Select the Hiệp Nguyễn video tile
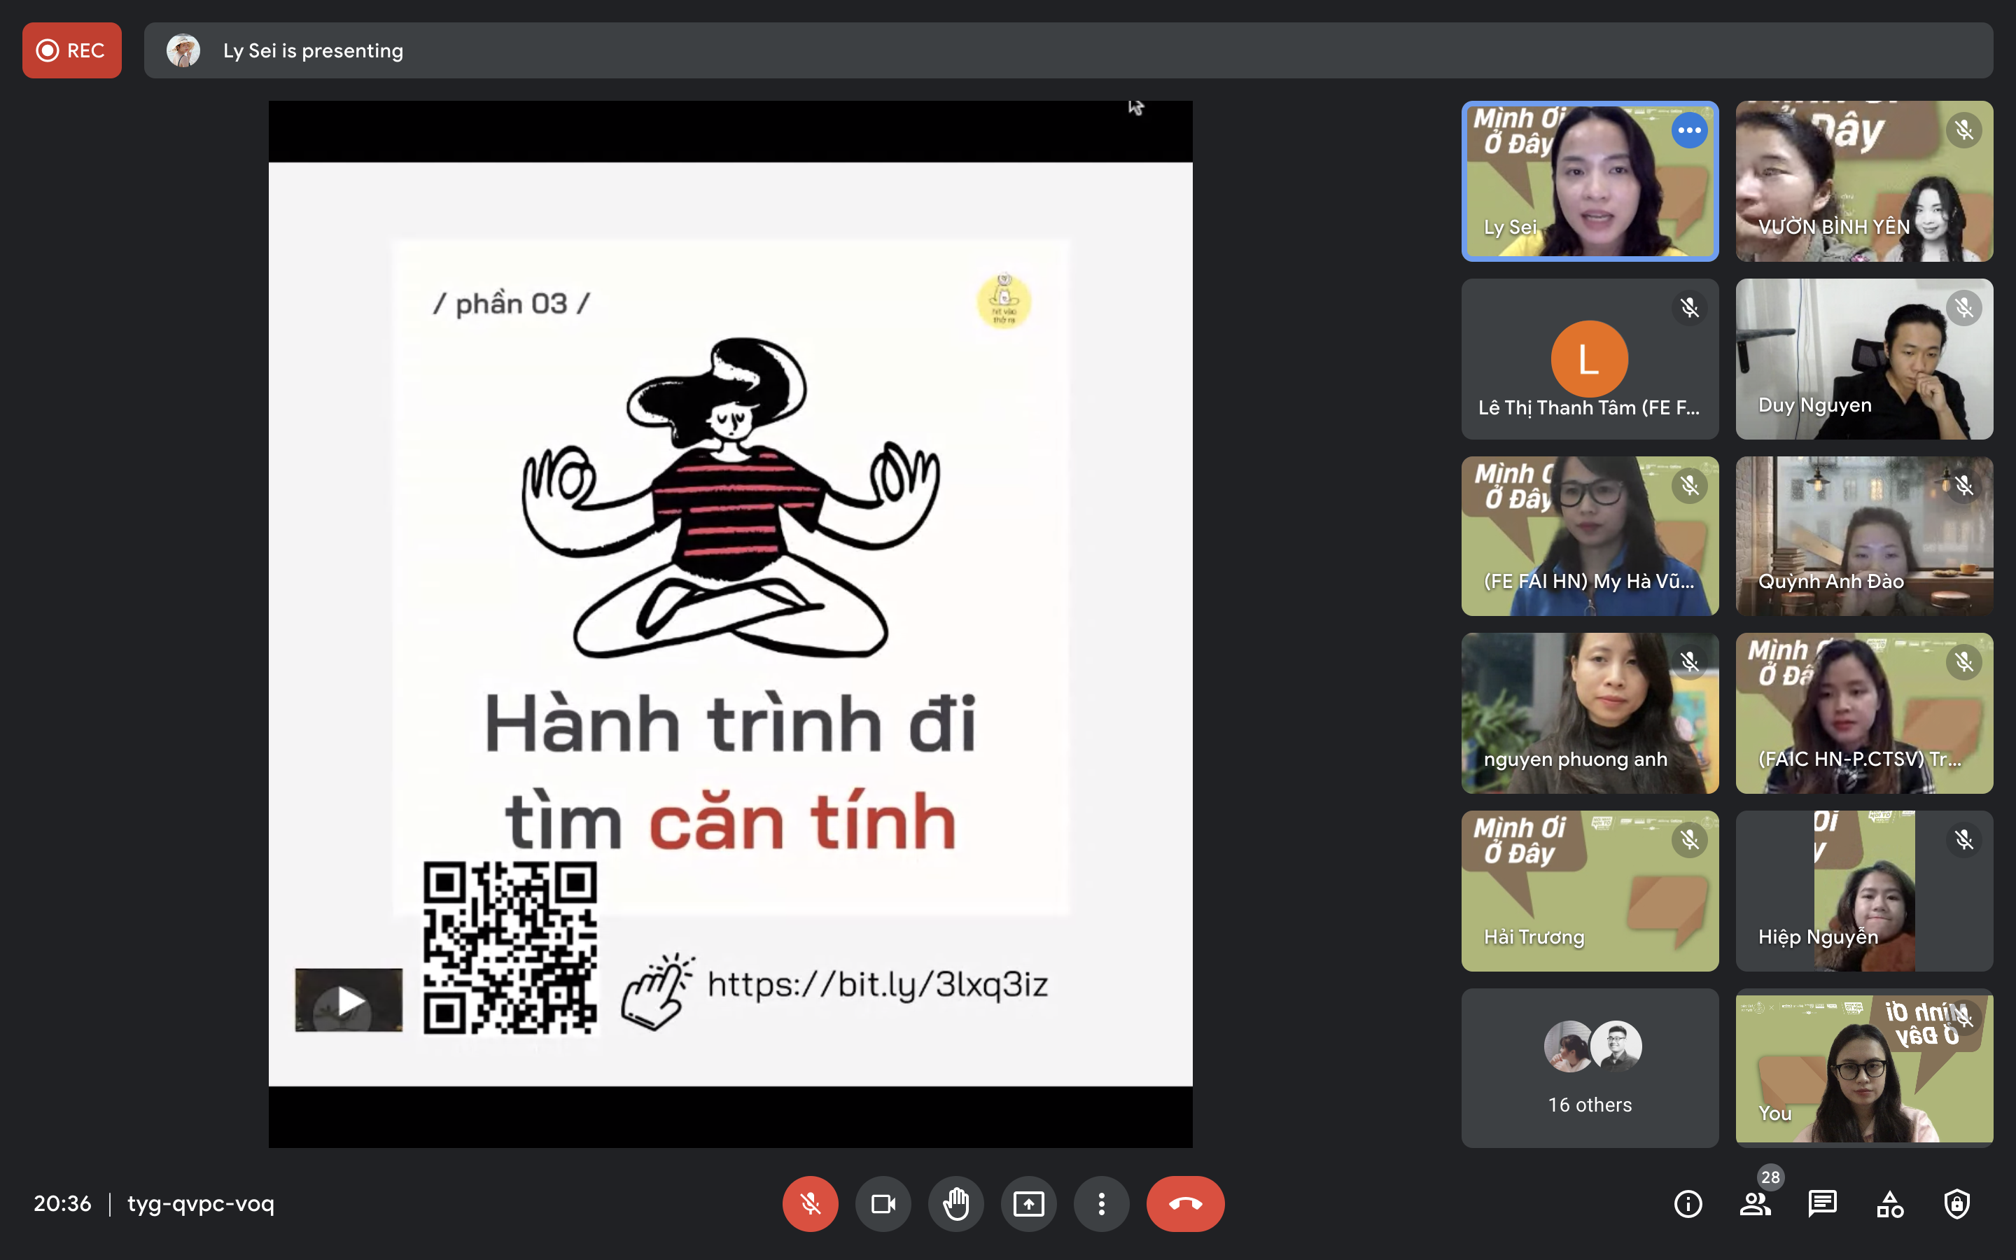The height and width of the screenshot is (1260, 2016). click(x=1863, y=891)
